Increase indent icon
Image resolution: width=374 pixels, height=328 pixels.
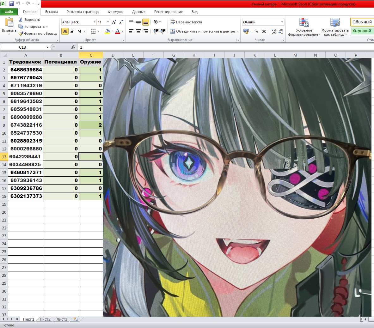click(163, 31)
